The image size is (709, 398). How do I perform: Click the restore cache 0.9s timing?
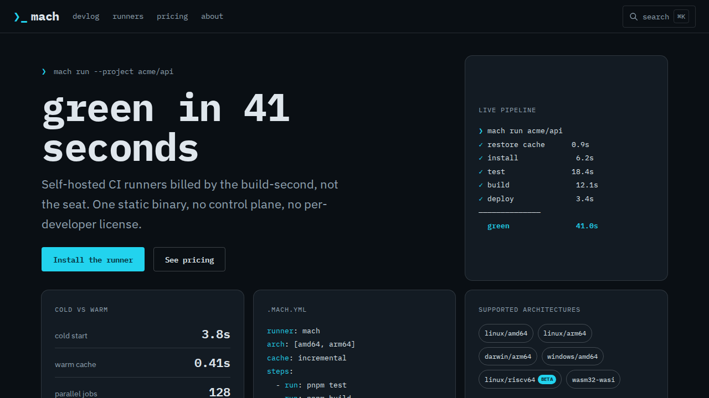(580, 145)
